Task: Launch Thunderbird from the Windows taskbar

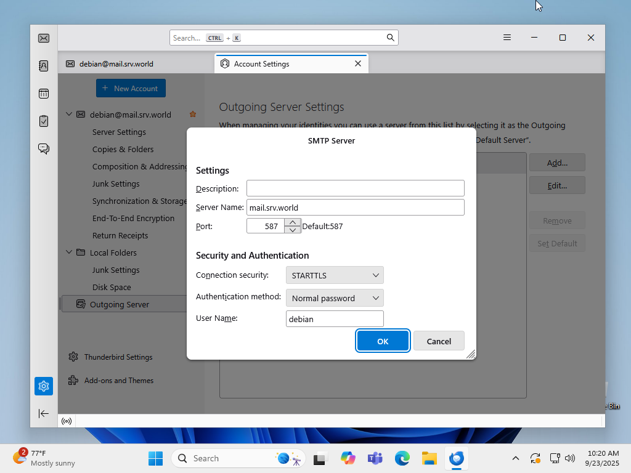Action: [456, 458]
